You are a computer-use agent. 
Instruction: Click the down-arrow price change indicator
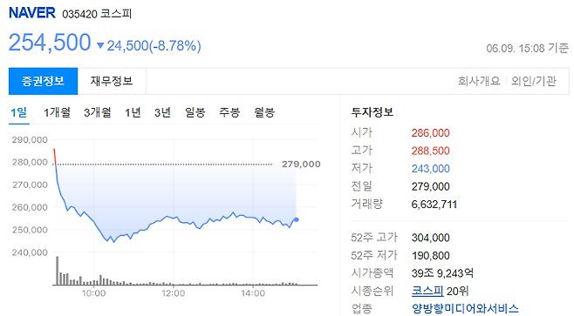100,45
